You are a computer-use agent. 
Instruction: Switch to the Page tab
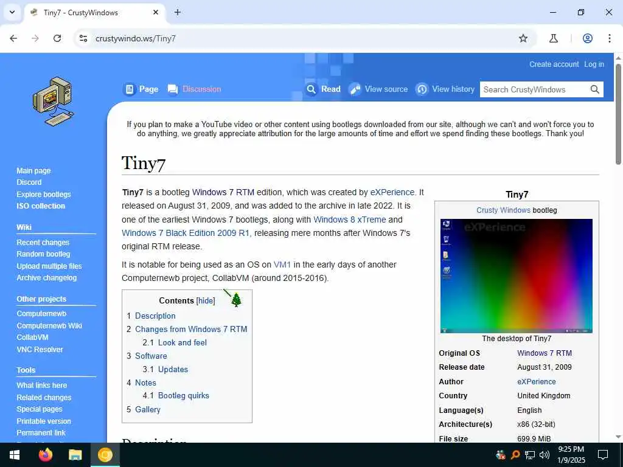pyautogui.click(x=141, y=89)
